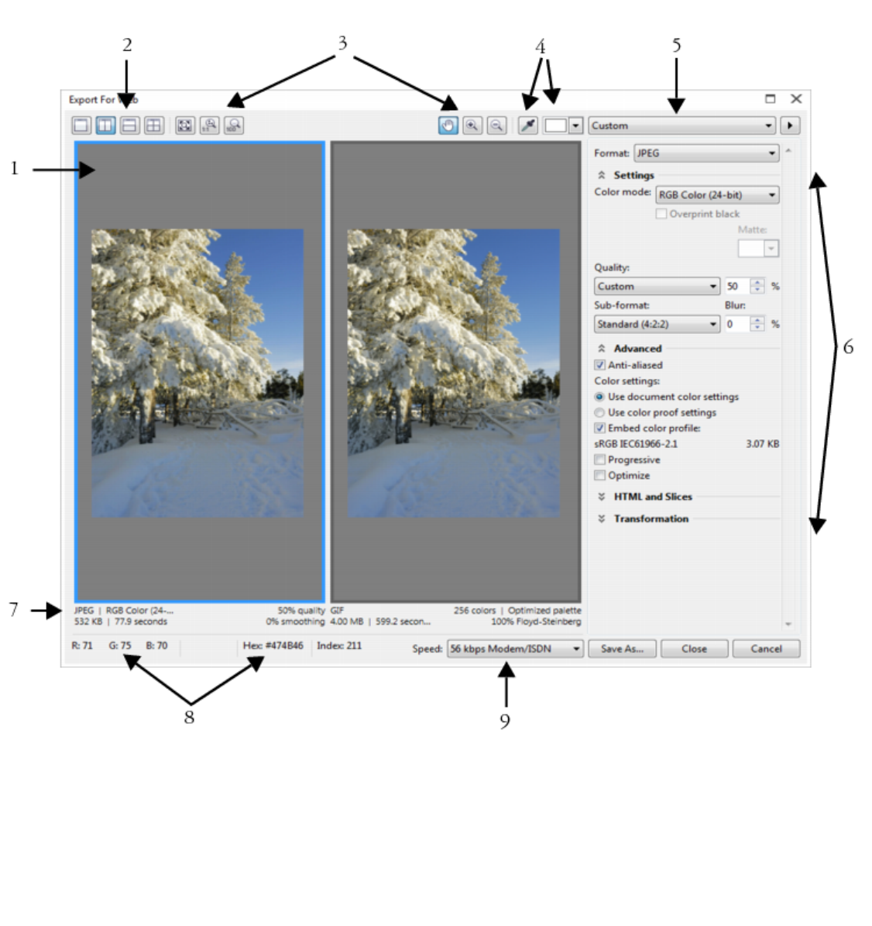Viewport: 872px width, 926px height.
Task: Select the Eyedropper tool
Action: click(x=528, y=126)
